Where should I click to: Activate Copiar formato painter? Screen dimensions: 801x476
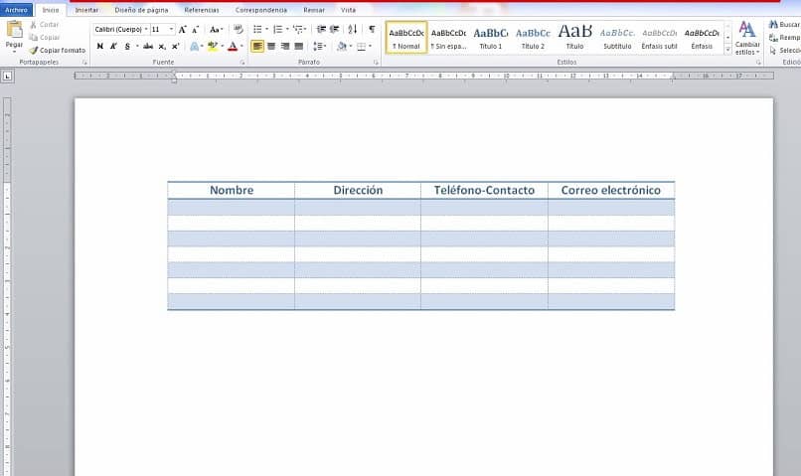(58, 50)
